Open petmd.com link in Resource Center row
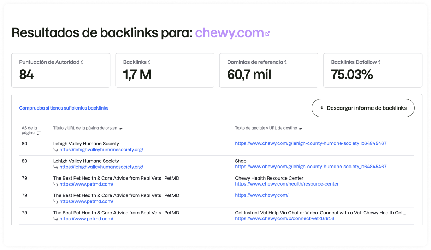431x250 pixels. 86,184
